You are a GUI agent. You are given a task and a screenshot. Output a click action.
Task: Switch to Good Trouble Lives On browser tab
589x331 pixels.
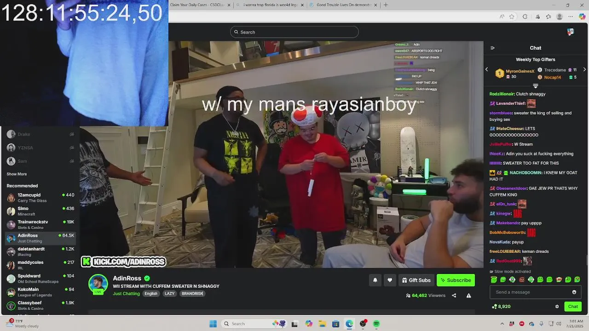[x=343, y=5]
